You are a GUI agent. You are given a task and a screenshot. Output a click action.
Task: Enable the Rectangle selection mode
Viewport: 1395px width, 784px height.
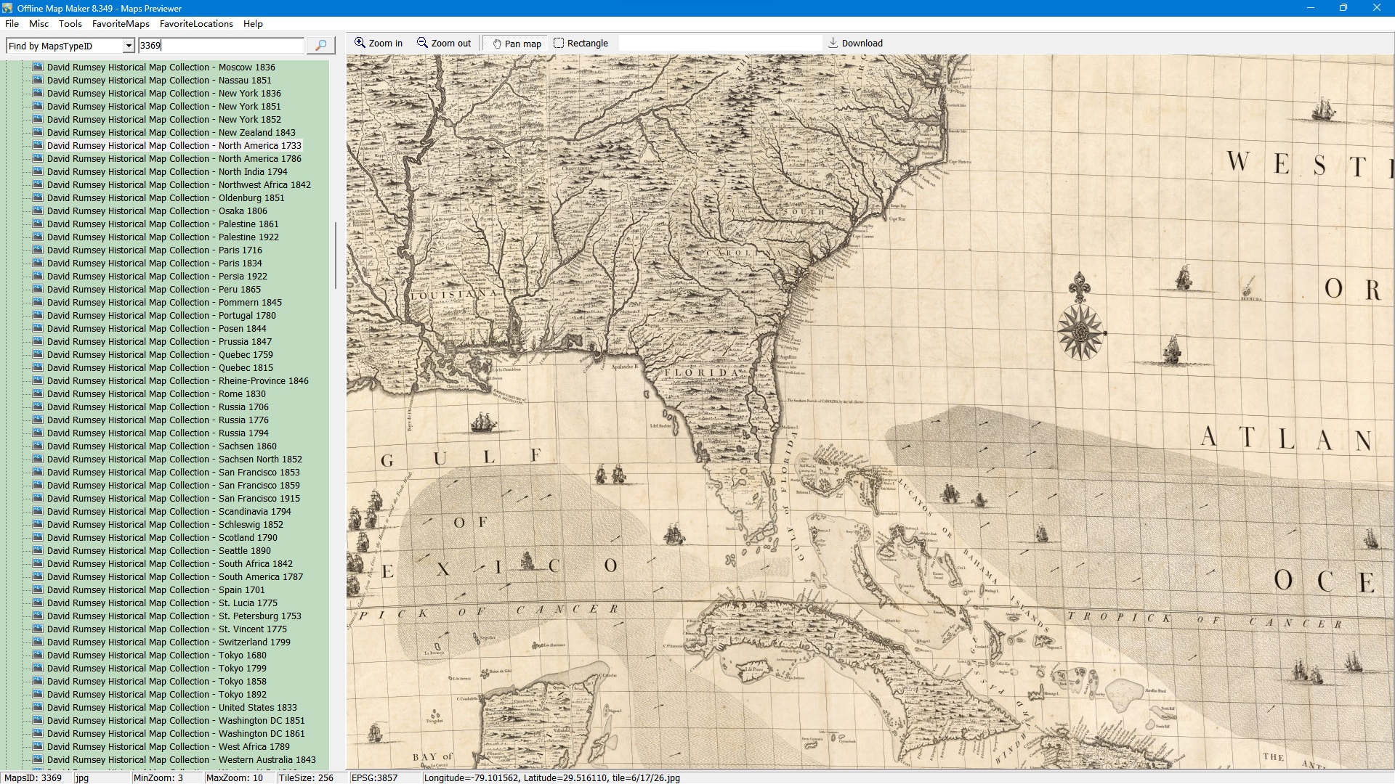click(x=581, y=44)
